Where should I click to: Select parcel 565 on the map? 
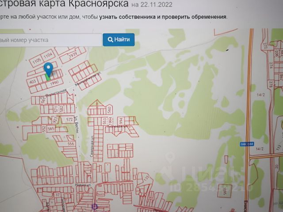[x=51, y=128]
